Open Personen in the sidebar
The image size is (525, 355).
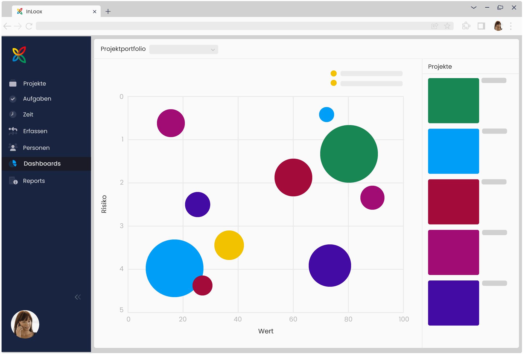tap(36, 148)
